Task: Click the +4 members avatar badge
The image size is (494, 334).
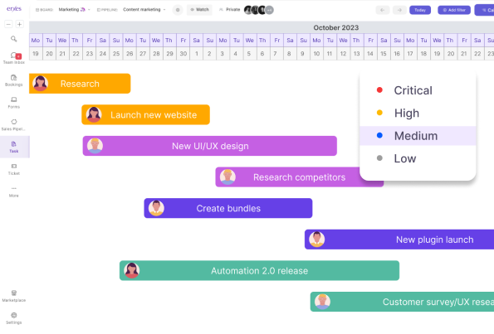Action: point(269,10)
